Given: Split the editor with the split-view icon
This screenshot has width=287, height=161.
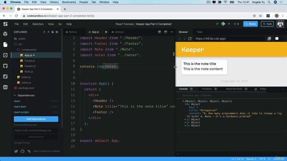Looking at the screenshot, I should coord(160,32).
